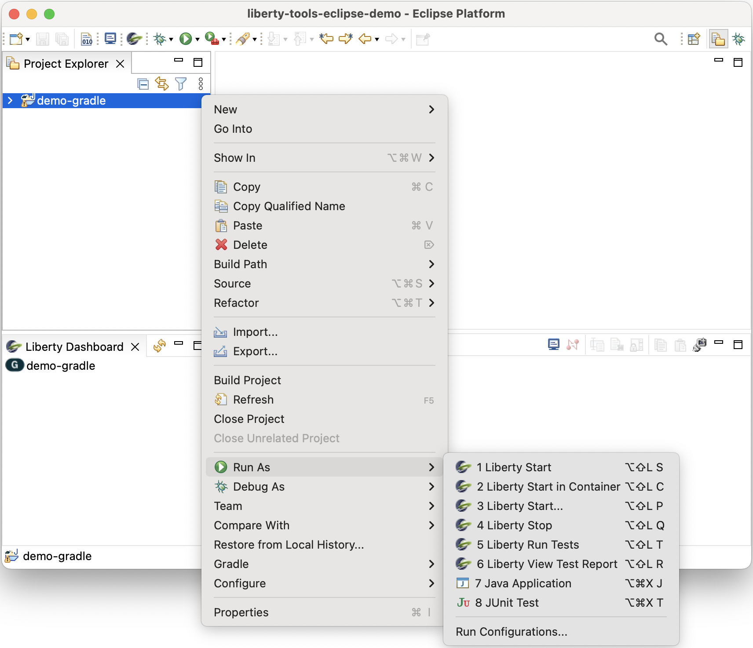Click the Debug bug icon in the toolbar
Screen dimensions: 753x648
(x=159, y=39)
